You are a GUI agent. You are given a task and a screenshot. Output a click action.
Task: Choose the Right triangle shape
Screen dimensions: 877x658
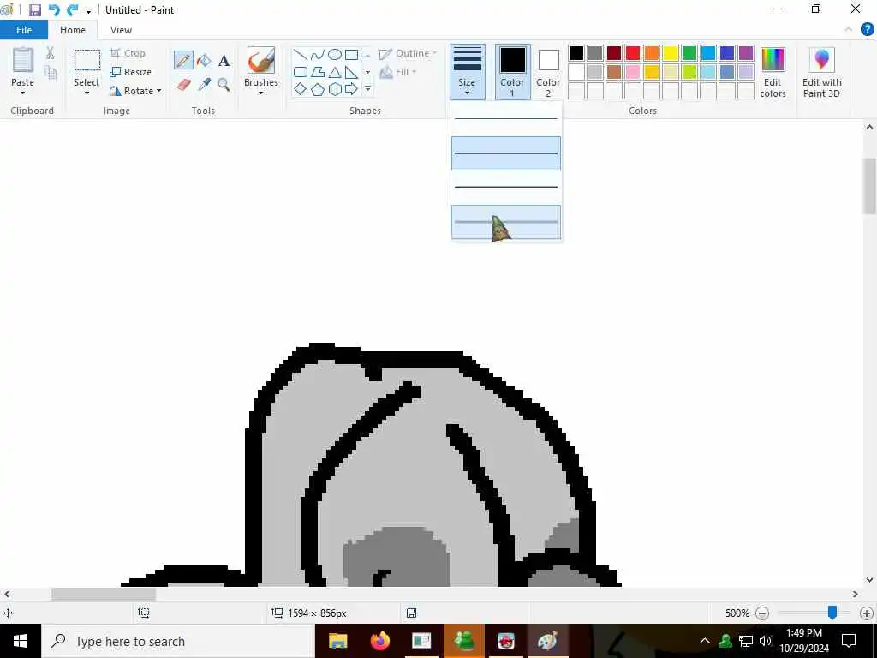pos(351,72)
